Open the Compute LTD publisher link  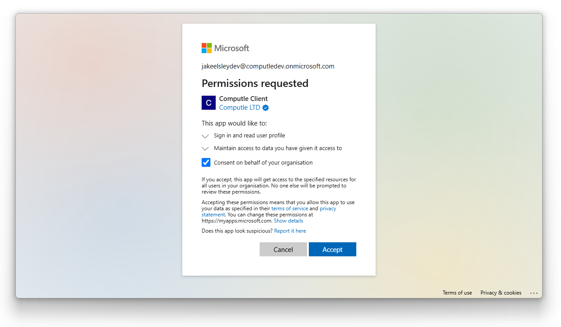coord(239,108)
